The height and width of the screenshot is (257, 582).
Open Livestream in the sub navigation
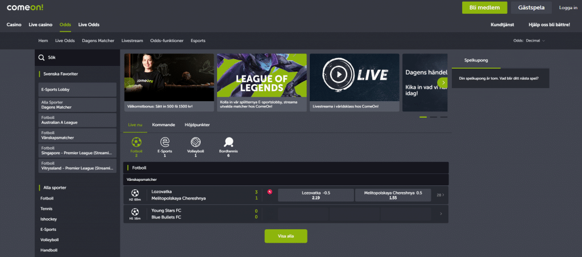click(132, 41)
